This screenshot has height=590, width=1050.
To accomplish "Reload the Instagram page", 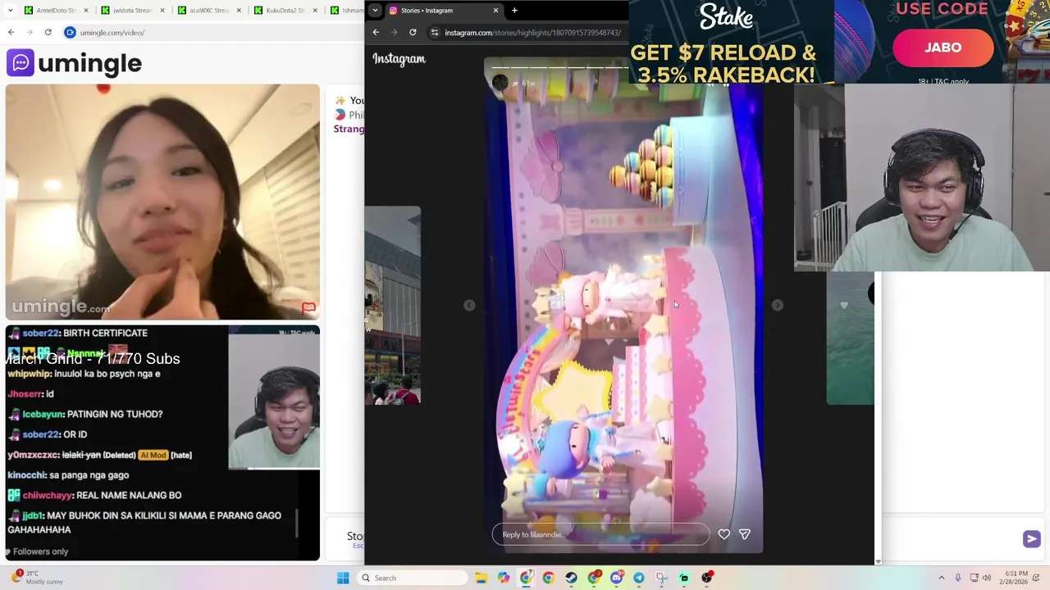I will click(413, 32).
